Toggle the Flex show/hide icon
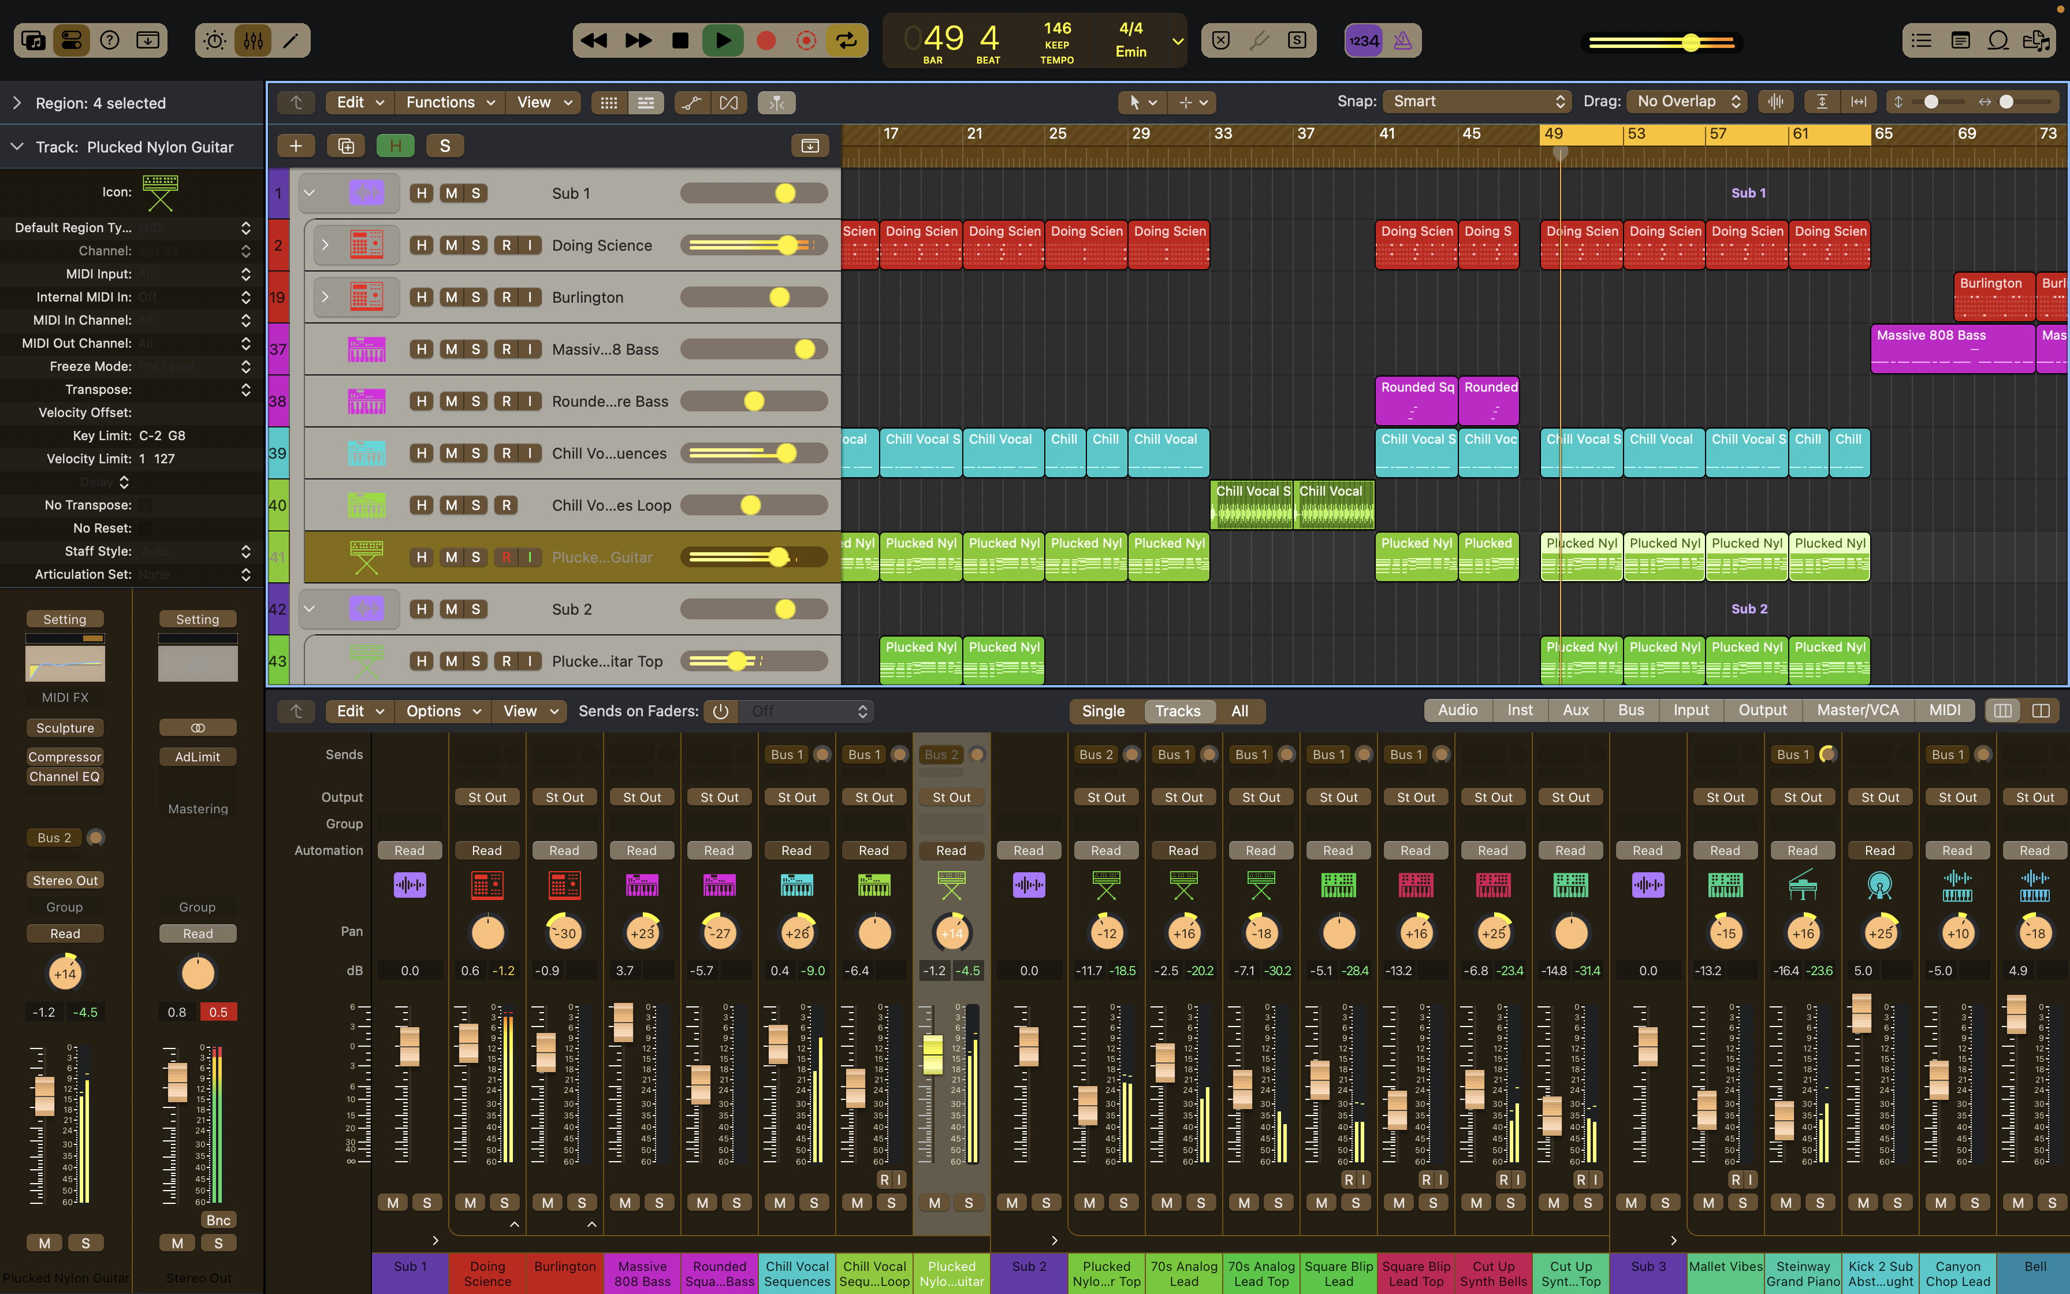 (x=729, y=103)
